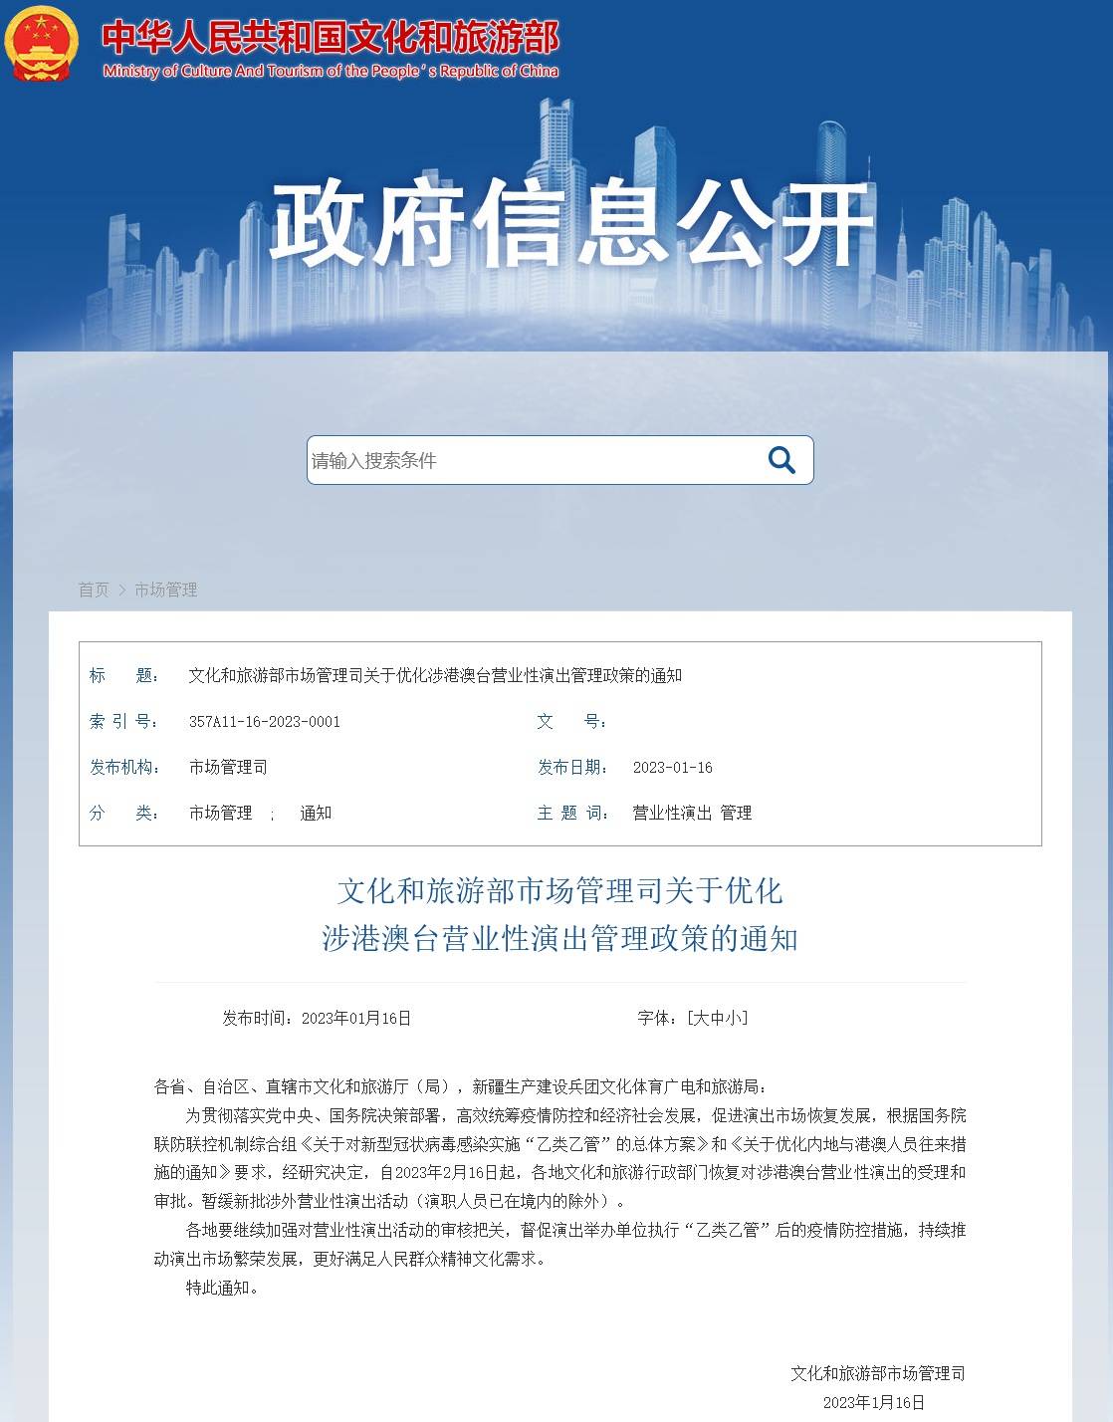This screenshot has height=1422, width=1113.
Task: Set font size to 中
Action: point(716,1018)
